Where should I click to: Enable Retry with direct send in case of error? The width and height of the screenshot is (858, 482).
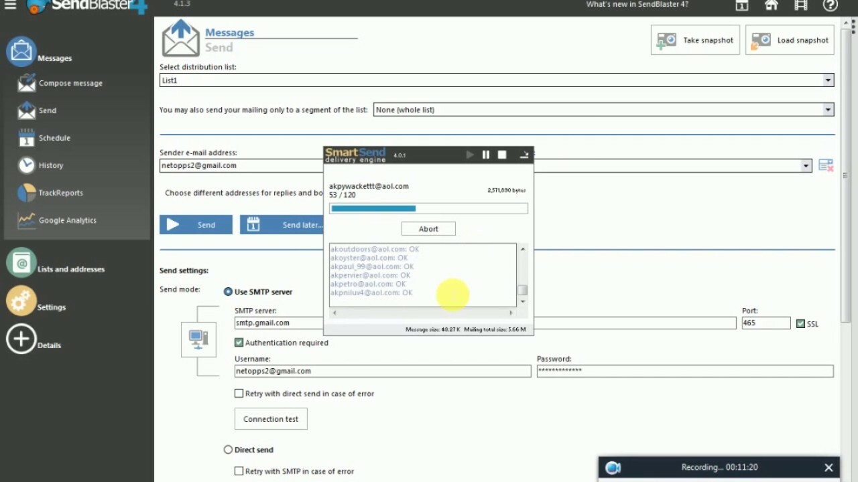point(239,394)
